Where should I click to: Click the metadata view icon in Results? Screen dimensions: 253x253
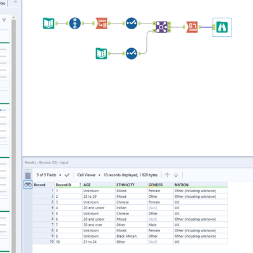[x=28, y=176]
